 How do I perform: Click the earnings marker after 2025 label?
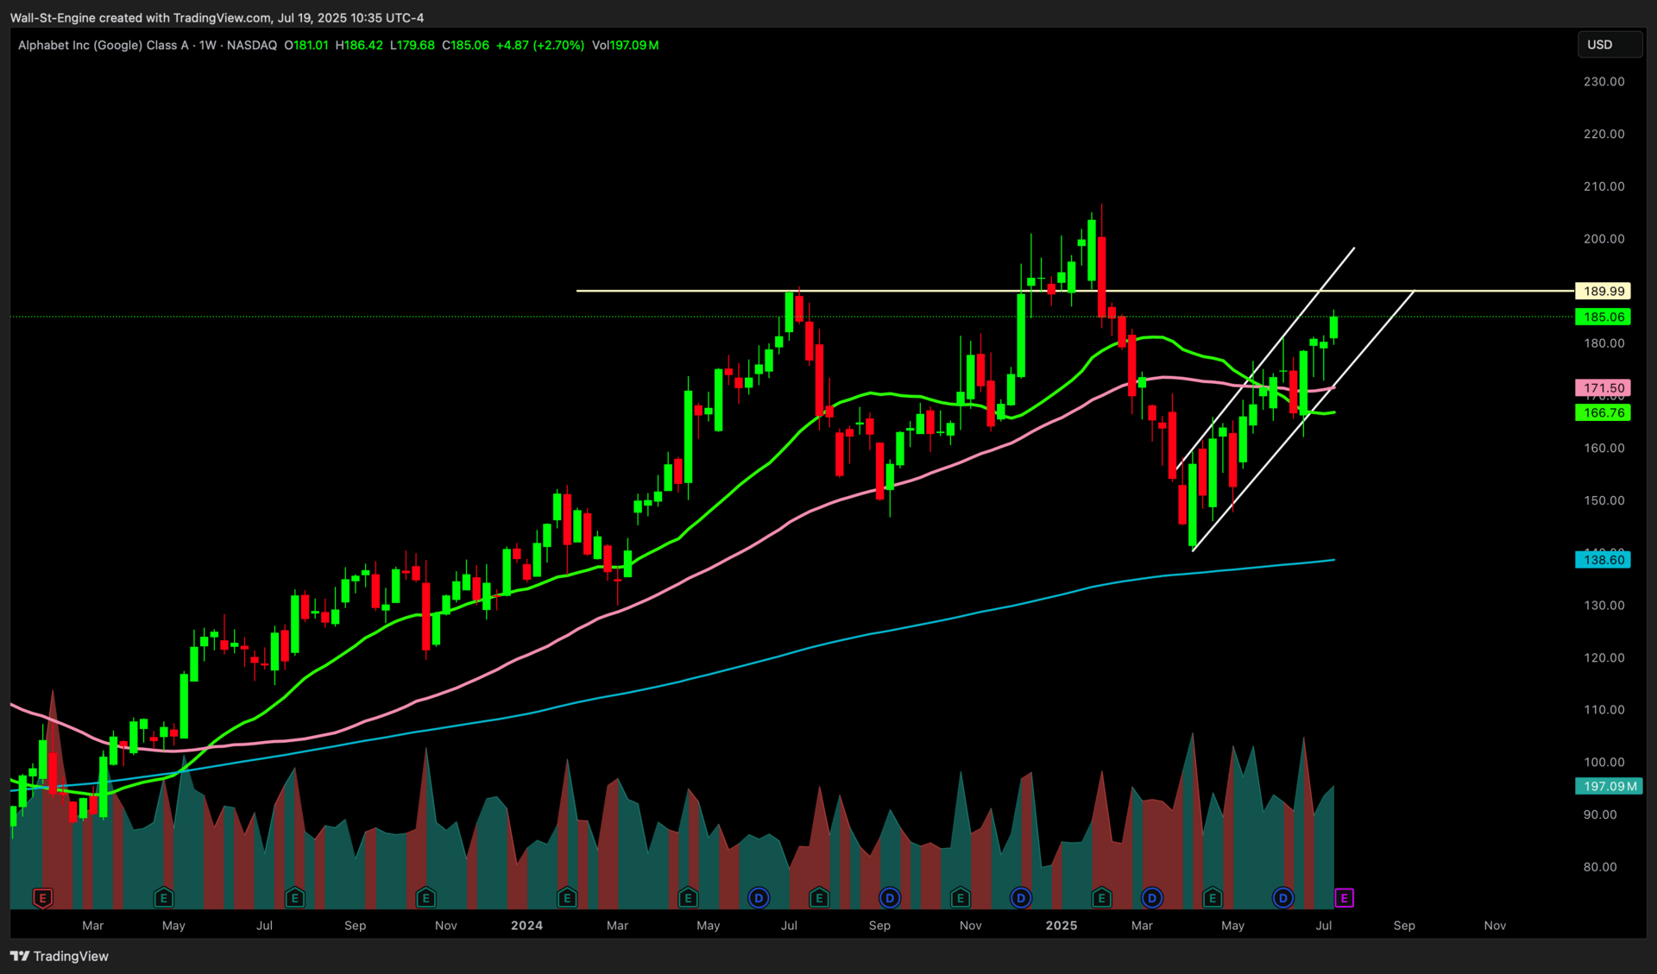click(1101, 898)
